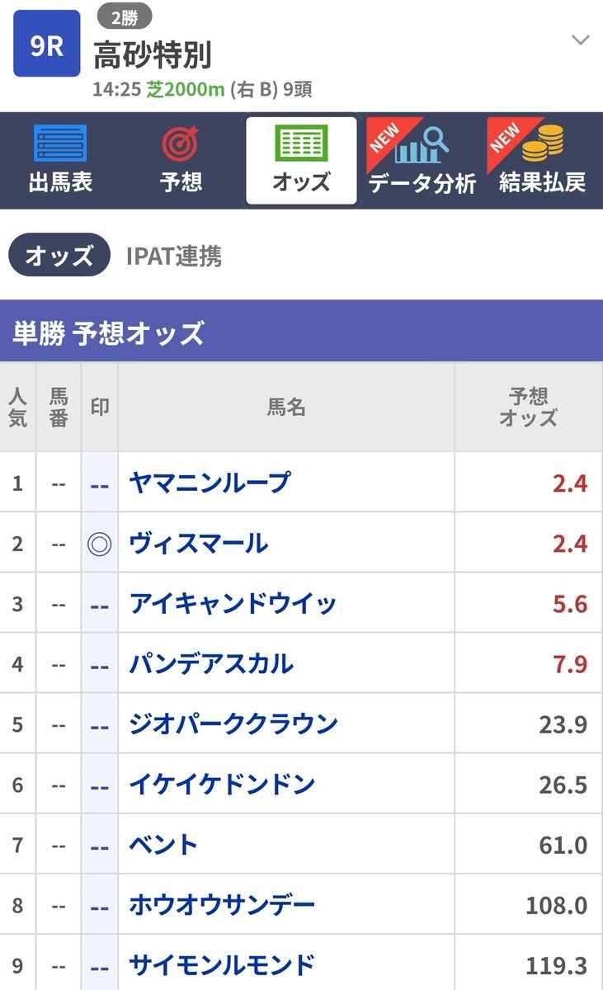This screenshot has width=603, height=990.
Task: Switch to IPAT連携 sub-tab
Action: [x=174, y=256]
